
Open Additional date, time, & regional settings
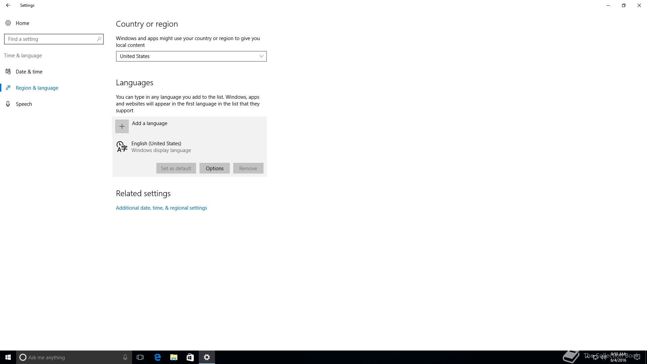pyautogui.click(x=161, y=208)
